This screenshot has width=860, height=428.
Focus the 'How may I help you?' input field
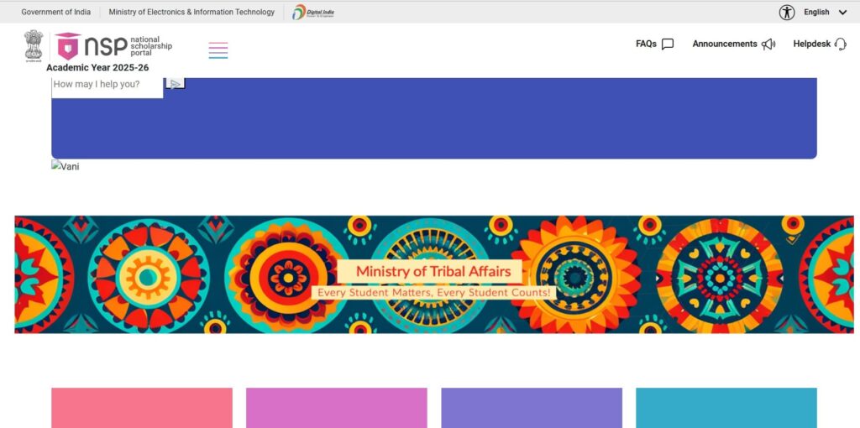[107, 86]
